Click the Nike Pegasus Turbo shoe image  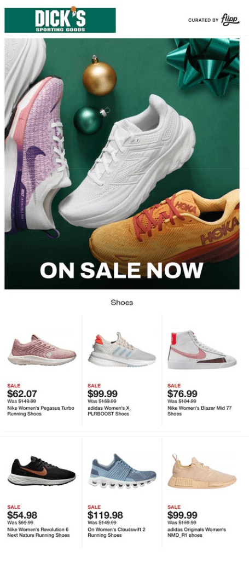point(42,350)
